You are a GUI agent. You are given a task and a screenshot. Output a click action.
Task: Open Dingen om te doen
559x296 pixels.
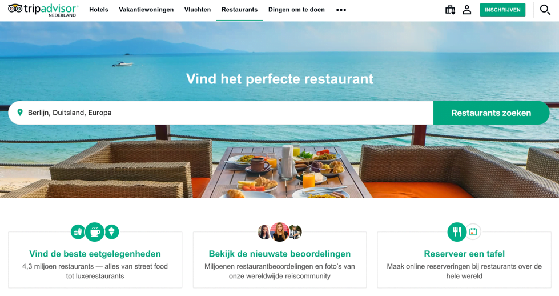coord(296,10)
